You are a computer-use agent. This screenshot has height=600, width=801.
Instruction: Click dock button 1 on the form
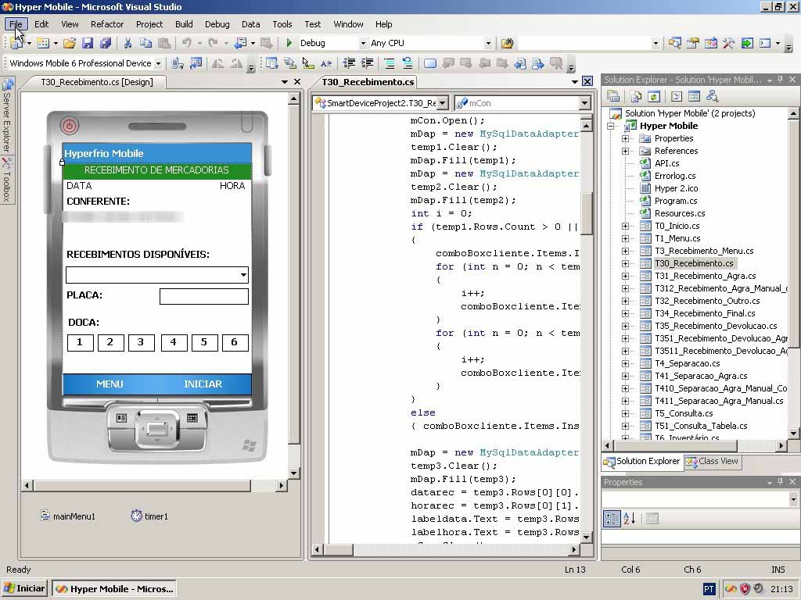point(81,343)
